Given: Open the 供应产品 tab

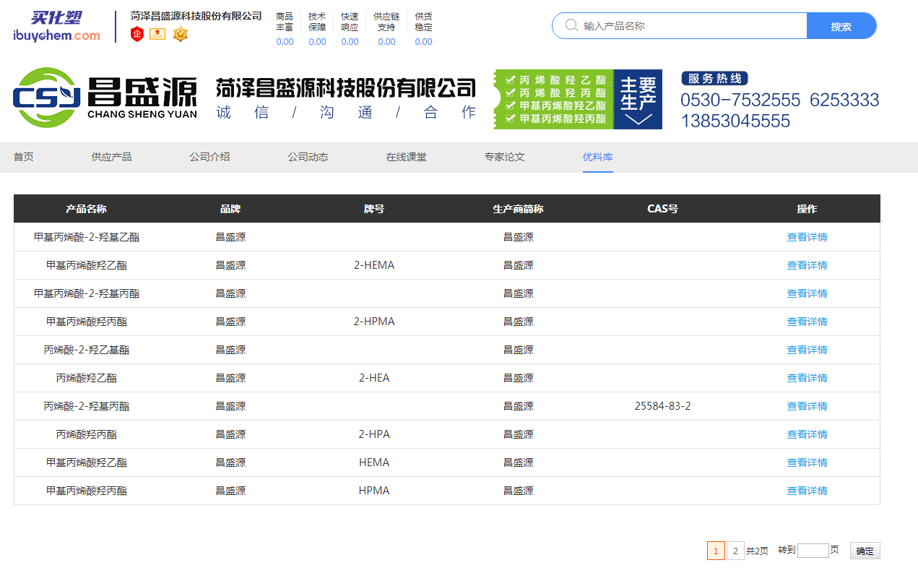Looking at the screenshot, I should 111,157.
